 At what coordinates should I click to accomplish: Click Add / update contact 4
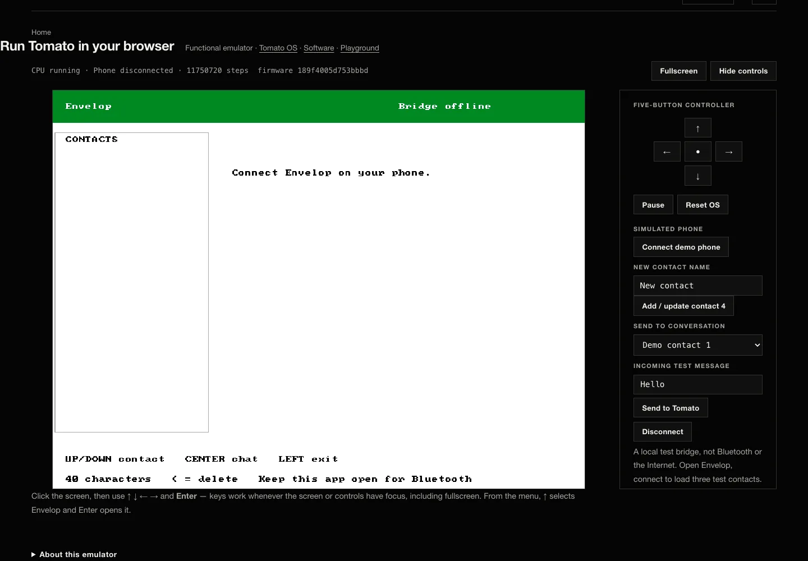[x=683, y=306]
